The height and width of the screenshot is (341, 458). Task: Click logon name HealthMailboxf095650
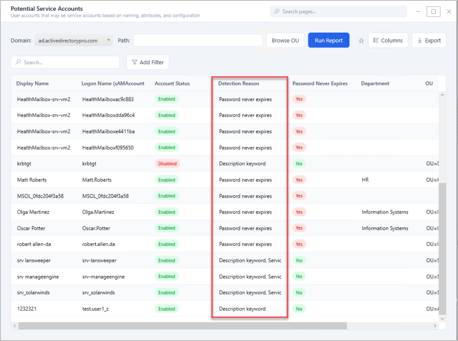point(108,148)
